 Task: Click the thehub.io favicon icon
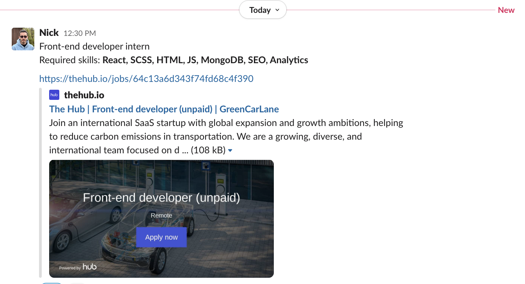point(54,95)
